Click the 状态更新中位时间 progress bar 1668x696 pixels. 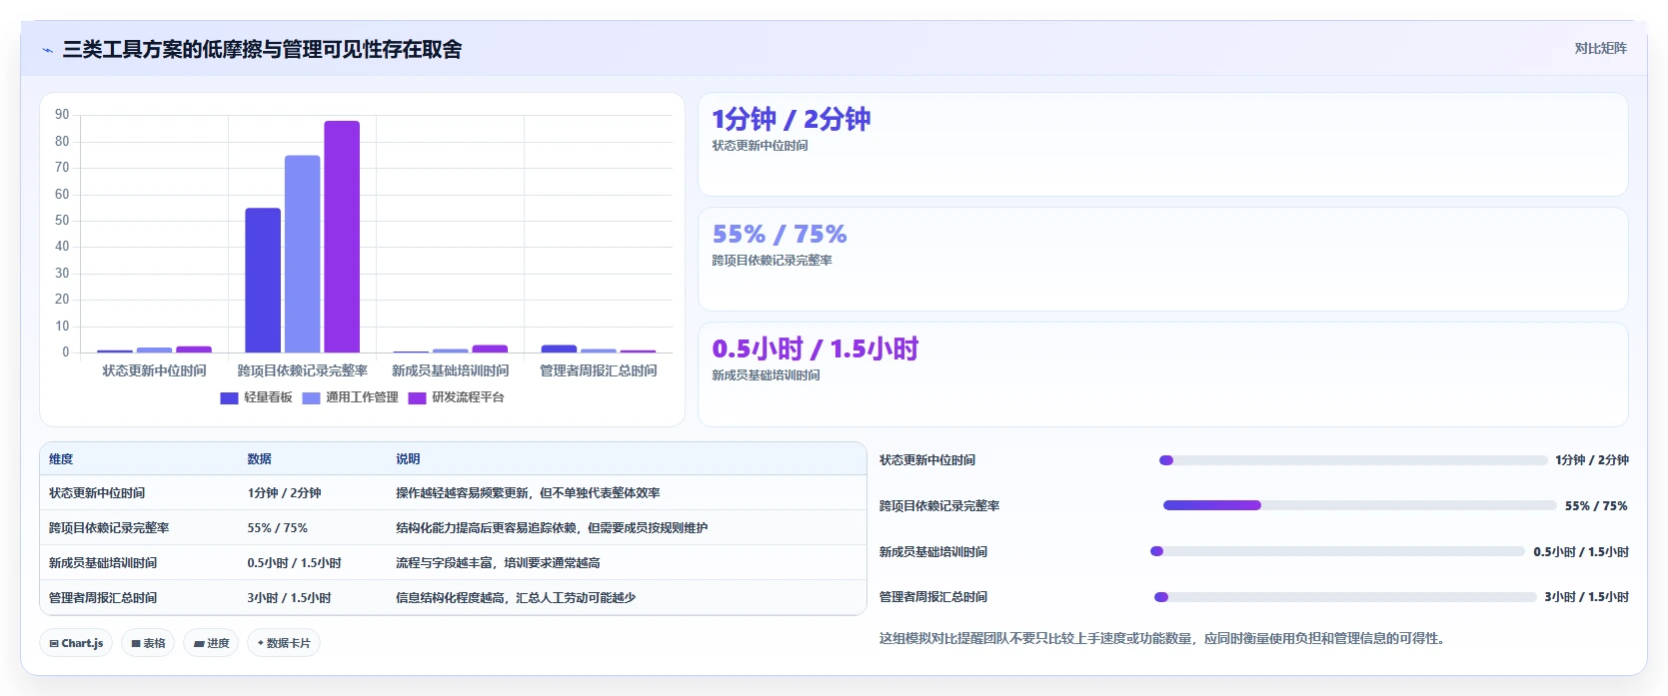1353,460
